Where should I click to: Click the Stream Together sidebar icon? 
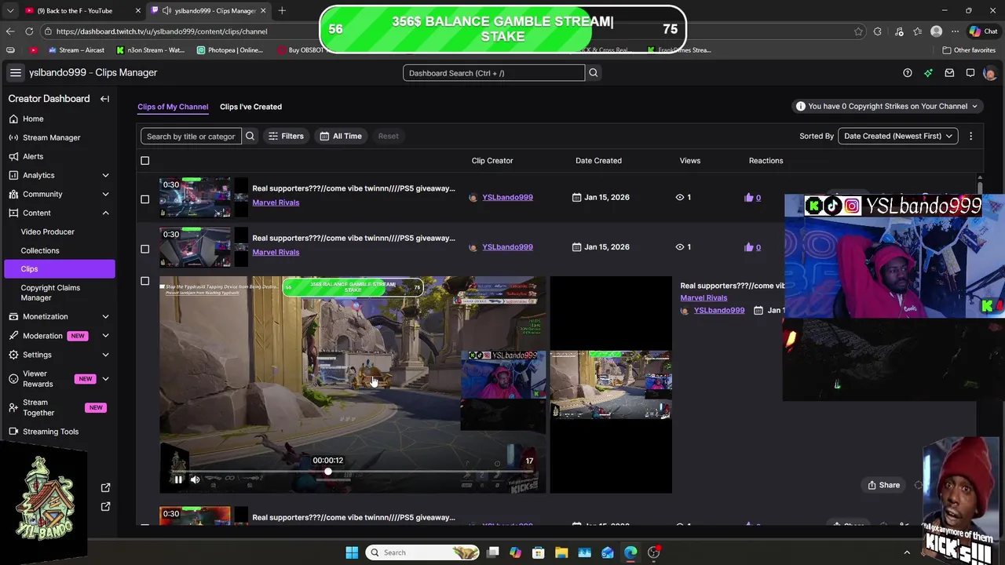point(13,407)
